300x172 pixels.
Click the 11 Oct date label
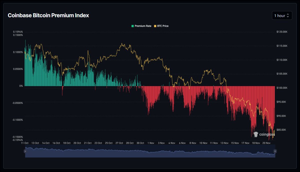pos(25,143)
